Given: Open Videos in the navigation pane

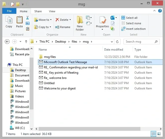Looking at the screenshot, I should pos(17,96).
